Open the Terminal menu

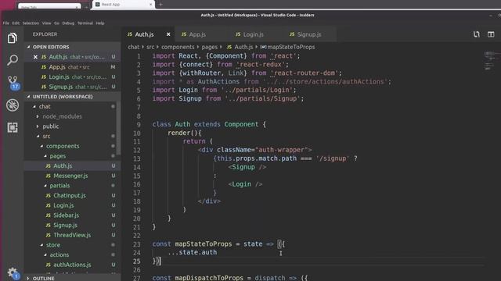point(85,23)
